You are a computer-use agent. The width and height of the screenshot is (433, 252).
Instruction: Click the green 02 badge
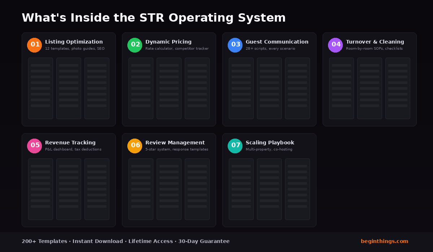135,45
